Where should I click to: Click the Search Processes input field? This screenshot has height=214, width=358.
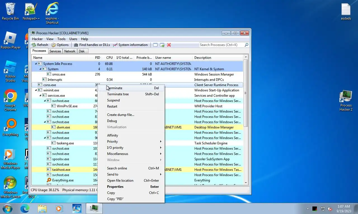click(x=222, y=45)
